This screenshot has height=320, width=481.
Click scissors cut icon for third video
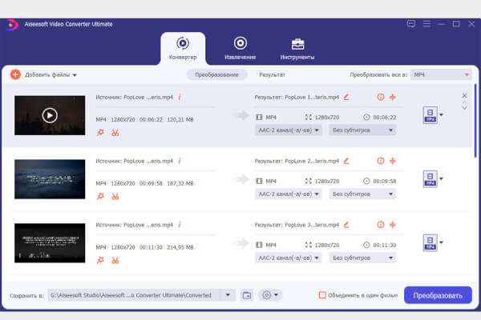[x=115, y=260]
